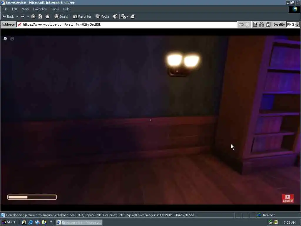Click the Go arrow beside the address bar

[241, 24]
